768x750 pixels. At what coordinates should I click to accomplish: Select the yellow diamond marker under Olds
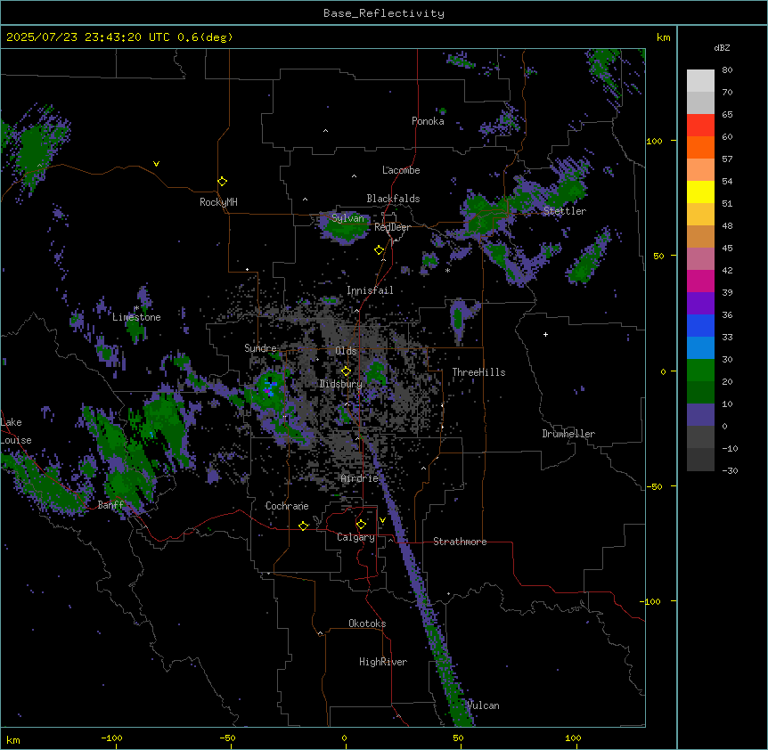(346, 371)
